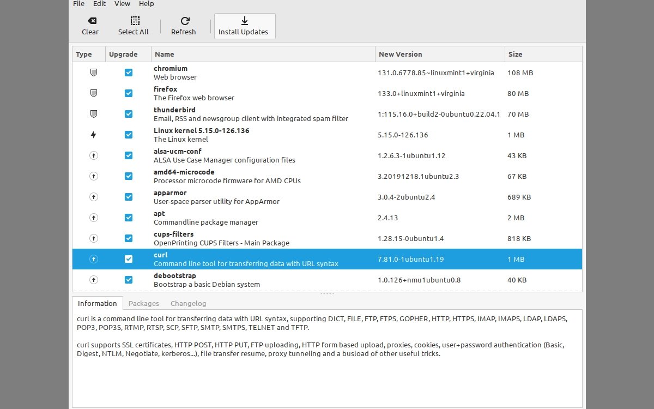Uncheck the apt upgrade checkbox
Viewport: 654px width, 409px height.
coord(129,218)
